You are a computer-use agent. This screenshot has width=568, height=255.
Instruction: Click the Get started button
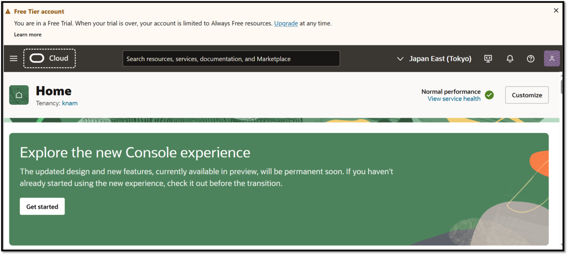coord(42,206)
